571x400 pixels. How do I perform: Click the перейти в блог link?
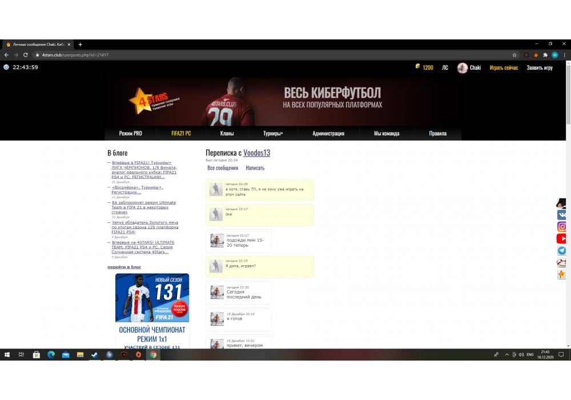[x=124, y=267]
